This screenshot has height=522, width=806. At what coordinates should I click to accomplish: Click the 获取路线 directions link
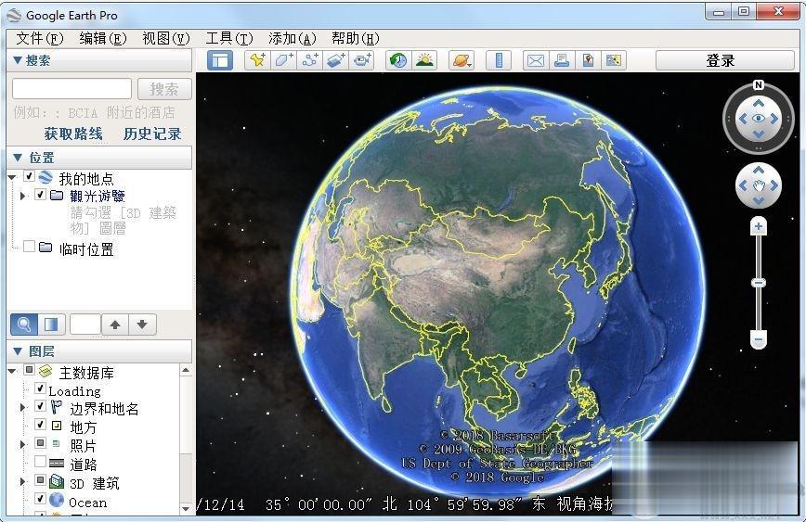coord(73,134)
